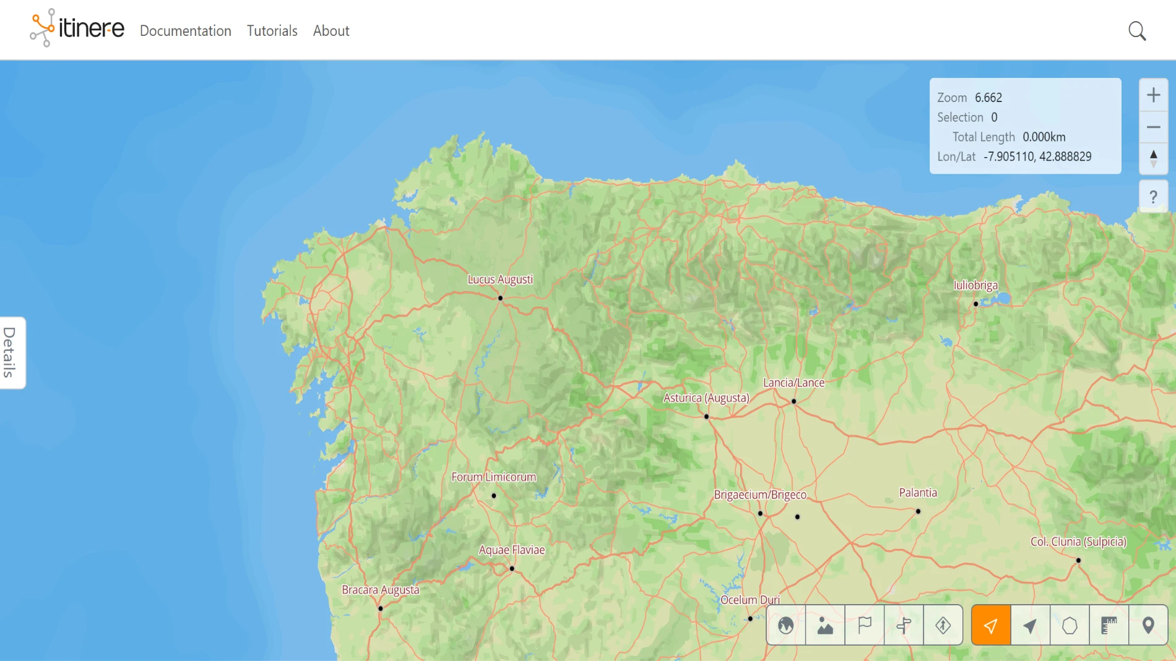The width and height of the screenshot is (1176, 661).
Task: Open the About page
Action: coord(331,30)
